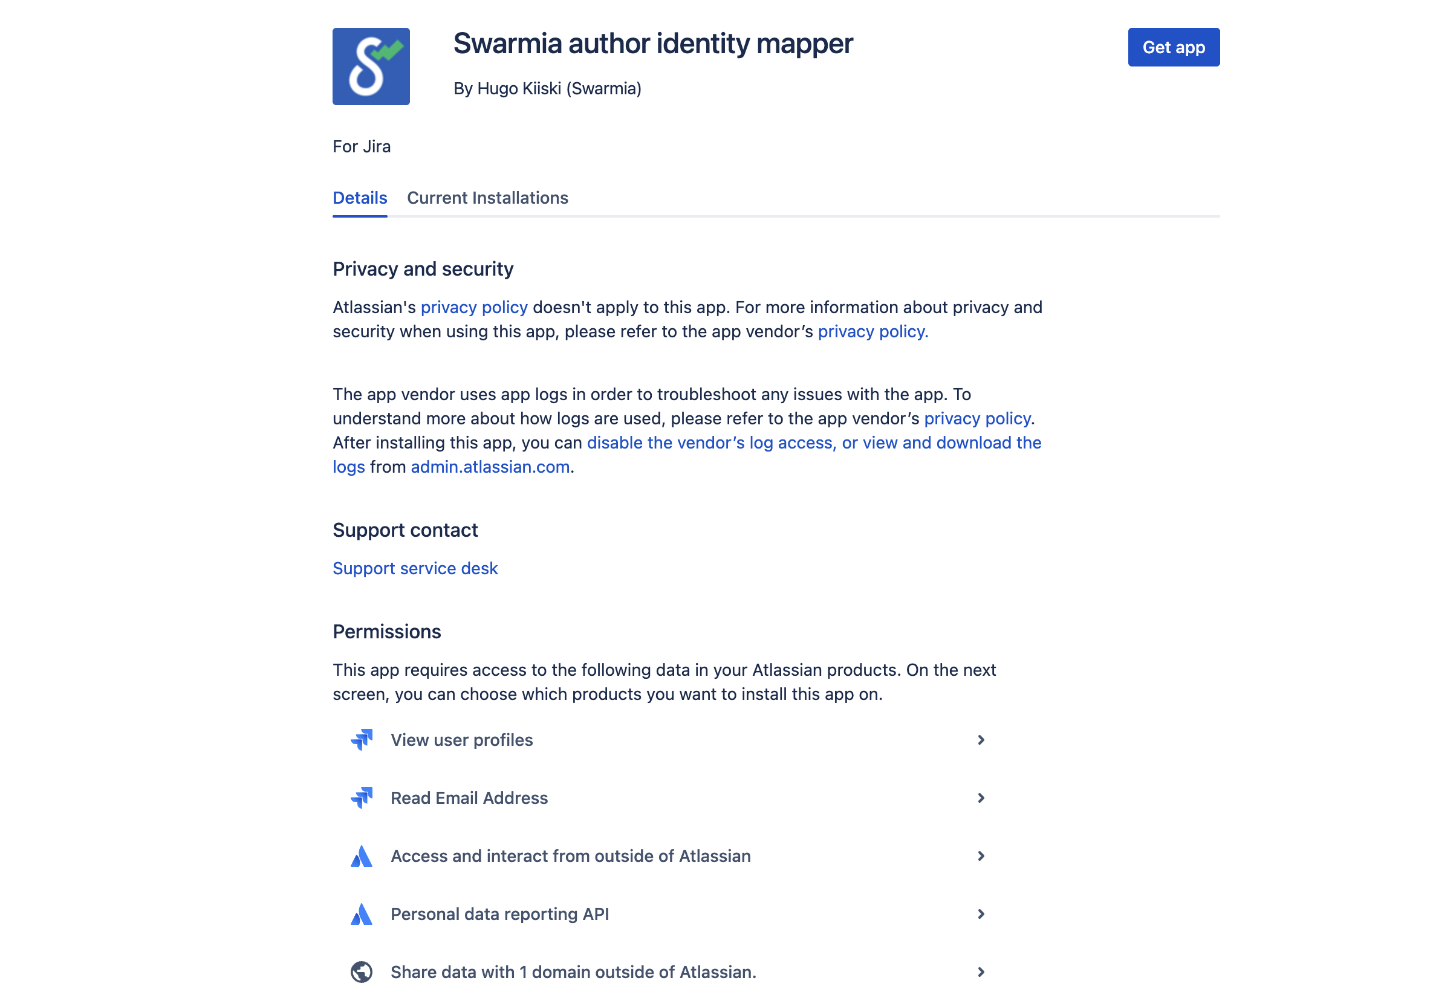Screen dimensions: 1433x1001
Task: Open Atlassian's privacy policy link
Action: [473, 307]
